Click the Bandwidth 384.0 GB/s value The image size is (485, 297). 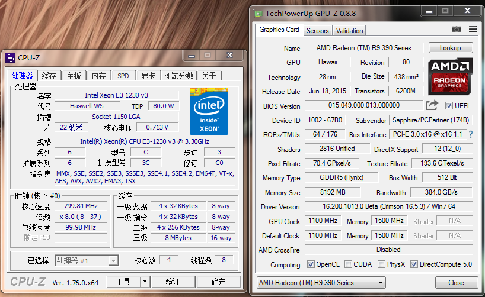(441, 192)
